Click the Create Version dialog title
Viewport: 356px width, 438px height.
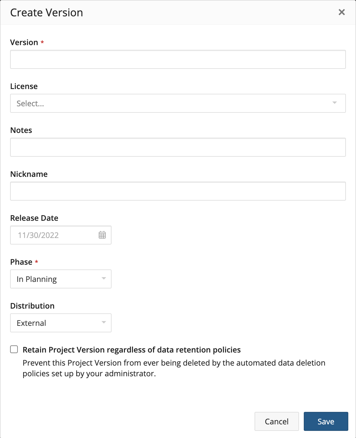46,12
